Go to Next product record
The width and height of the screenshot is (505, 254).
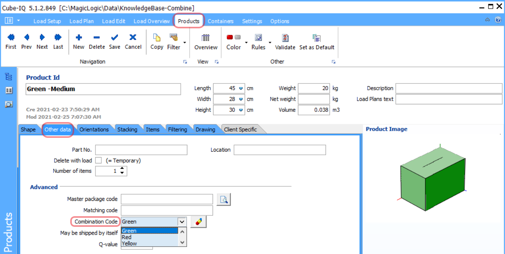[x=42, y=41]
